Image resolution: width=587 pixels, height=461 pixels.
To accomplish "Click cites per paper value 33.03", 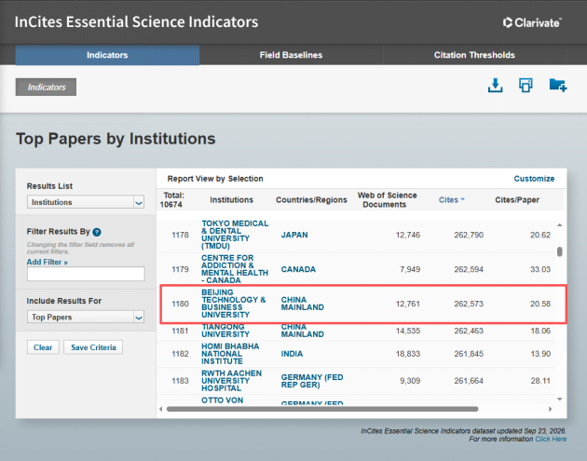I will tap(540, 269).
